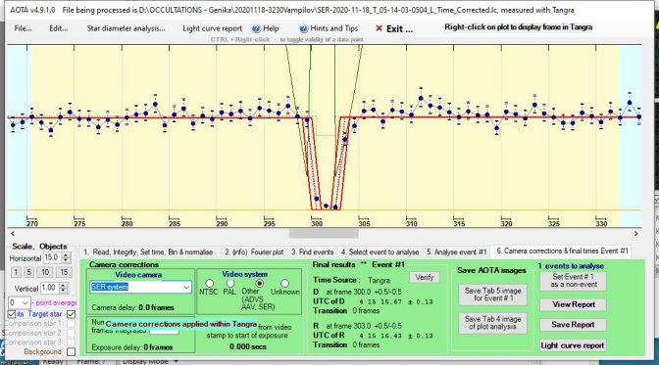Select the Unknown video system radio
This screenshot has height=365, width=659.
click(x=285, y=284)
